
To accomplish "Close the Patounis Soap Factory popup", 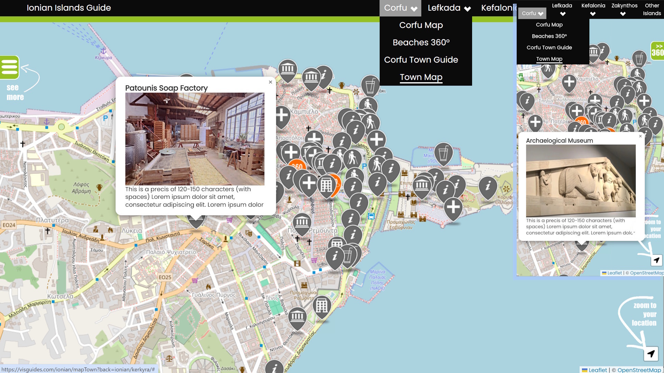I will click(x=270, y=82).
